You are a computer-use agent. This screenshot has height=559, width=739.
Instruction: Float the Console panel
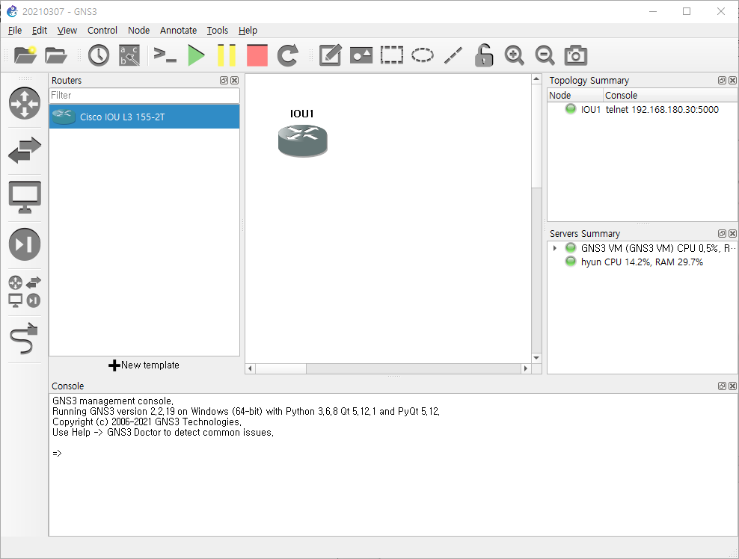(x=722, y=386)
